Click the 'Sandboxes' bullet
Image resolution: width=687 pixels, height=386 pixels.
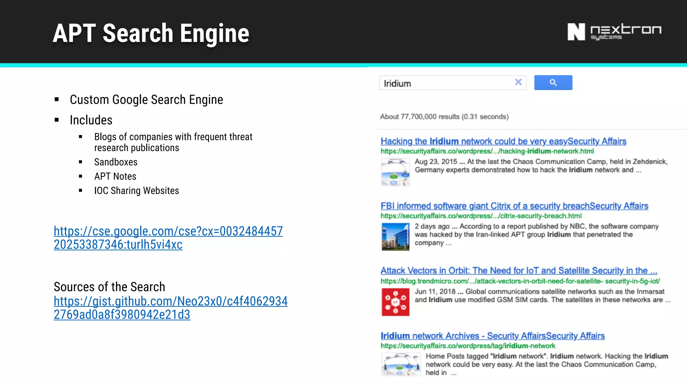point(116,162)
